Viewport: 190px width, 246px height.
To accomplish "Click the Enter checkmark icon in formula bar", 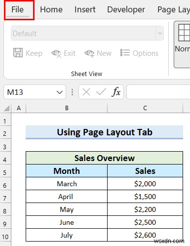I will click(x=101, y=92).
